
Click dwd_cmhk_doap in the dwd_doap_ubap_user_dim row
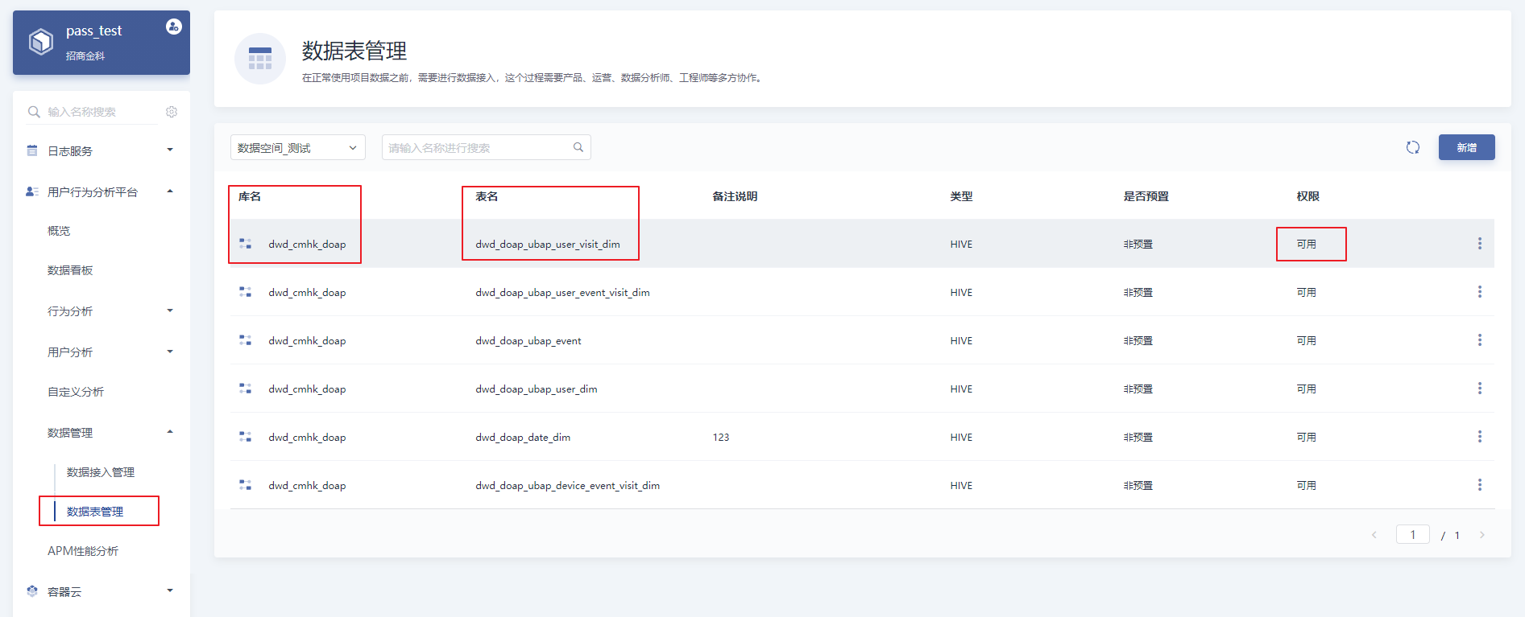[307, 389]
